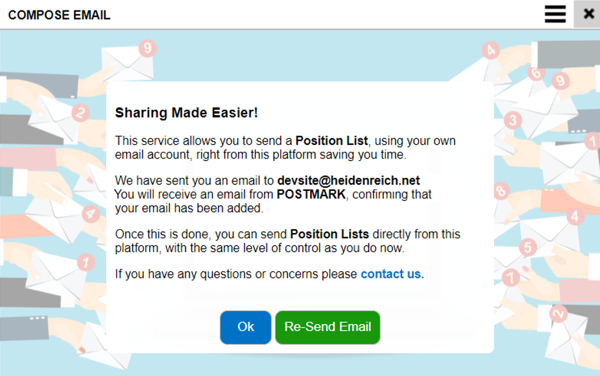Viewport: 600px width, 376px height.
Task: Click the bold POSTMARK text
Action: tap(311, 194)
